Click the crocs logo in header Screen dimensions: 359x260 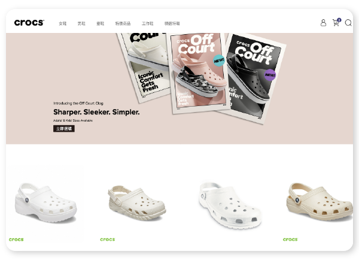29,23
